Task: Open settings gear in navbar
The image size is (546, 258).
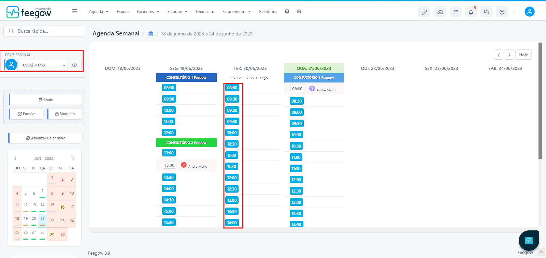Action: click(x=299, y=11)
